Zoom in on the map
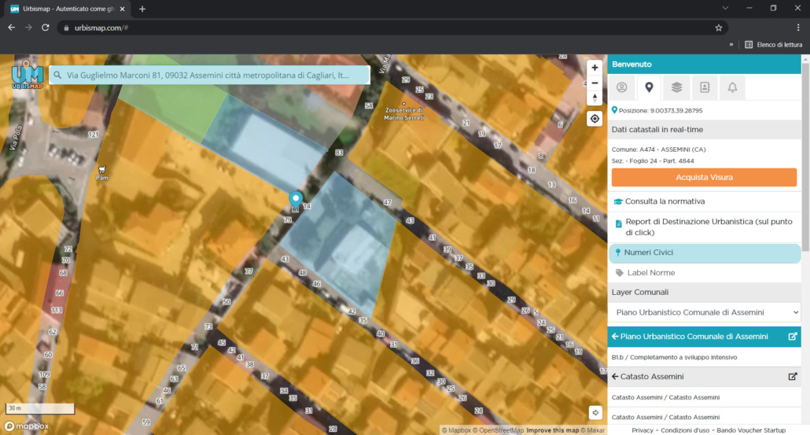The width and height of the screenshot is (810, 435). click(595, 68)
